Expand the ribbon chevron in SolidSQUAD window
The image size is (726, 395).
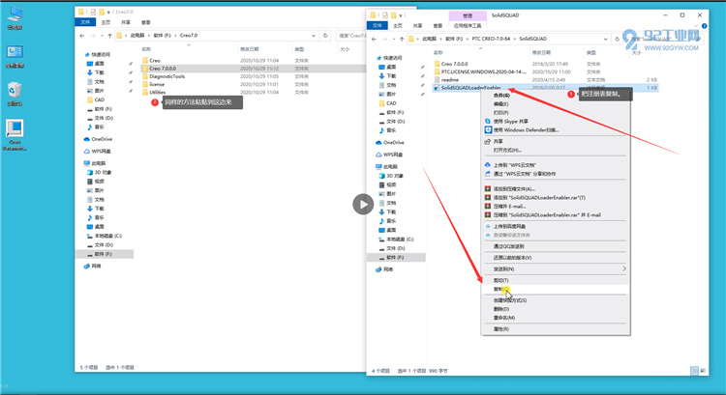coord(696,26)
